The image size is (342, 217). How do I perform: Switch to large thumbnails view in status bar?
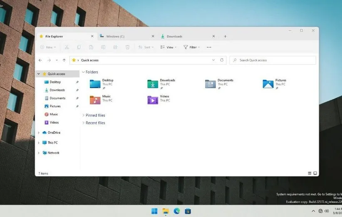[315, 173]
